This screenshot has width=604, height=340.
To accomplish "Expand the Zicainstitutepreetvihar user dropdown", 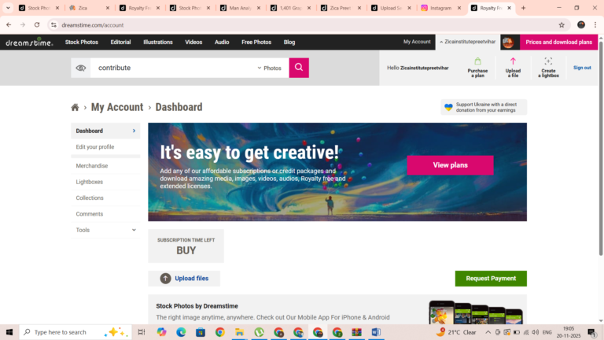I will pyautogui.click(x=468, y=42).
